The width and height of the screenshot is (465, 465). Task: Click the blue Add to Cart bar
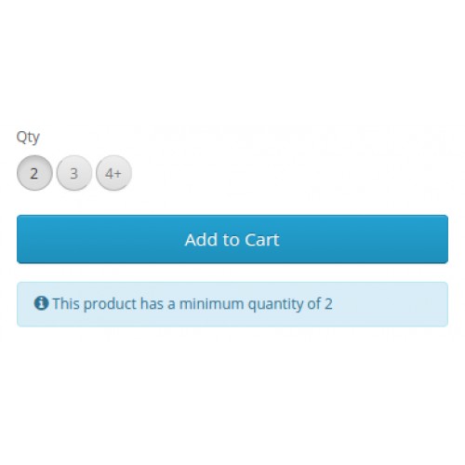(x=232, y=239)
